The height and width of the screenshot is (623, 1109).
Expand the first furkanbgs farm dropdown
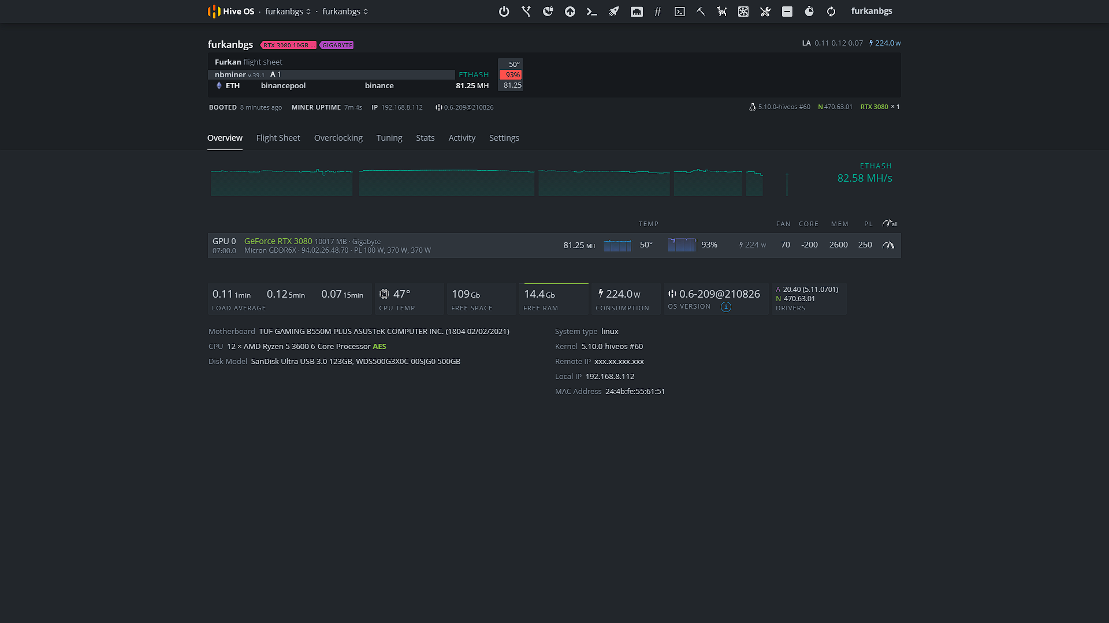click(x=288, y=12)
